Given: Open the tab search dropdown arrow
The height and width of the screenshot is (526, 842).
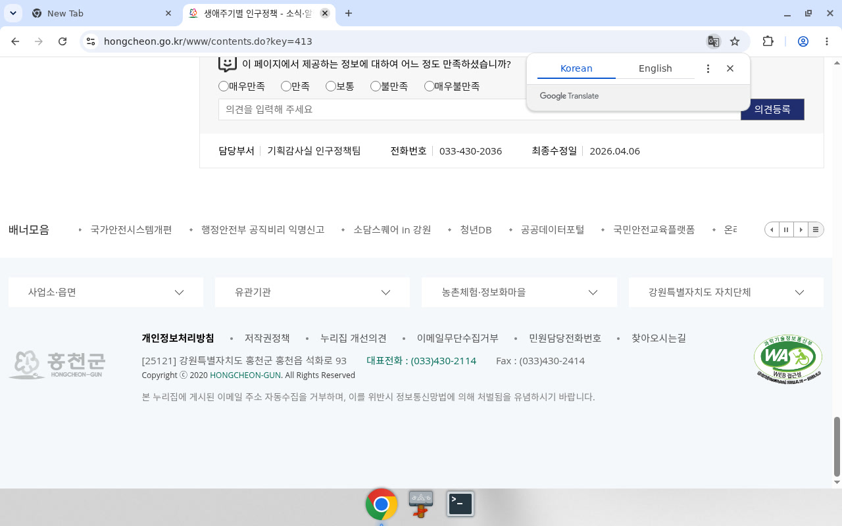Looking at the screenshot, I should 13,13.
